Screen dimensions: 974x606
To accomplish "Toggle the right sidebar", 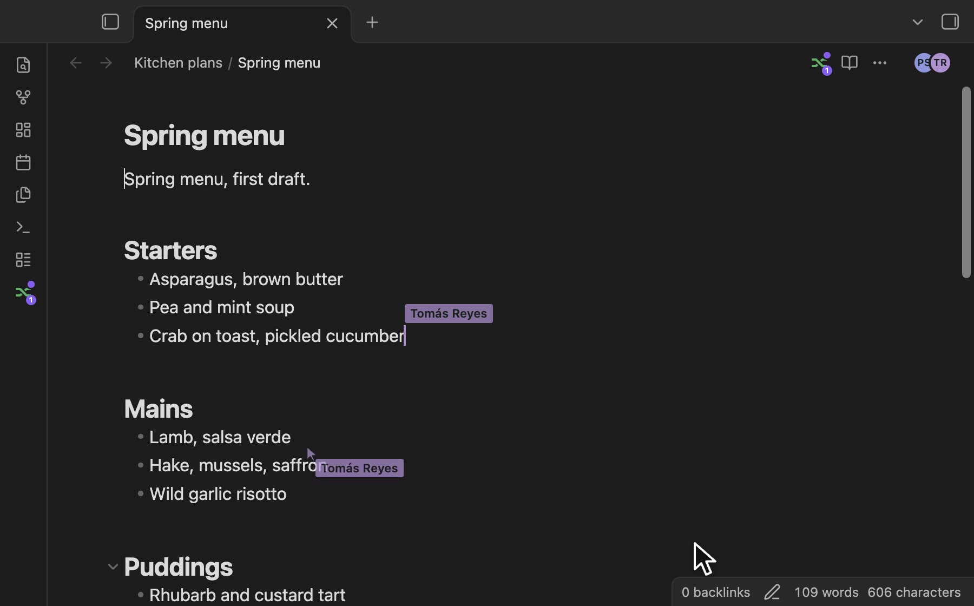I will point(950,22).
